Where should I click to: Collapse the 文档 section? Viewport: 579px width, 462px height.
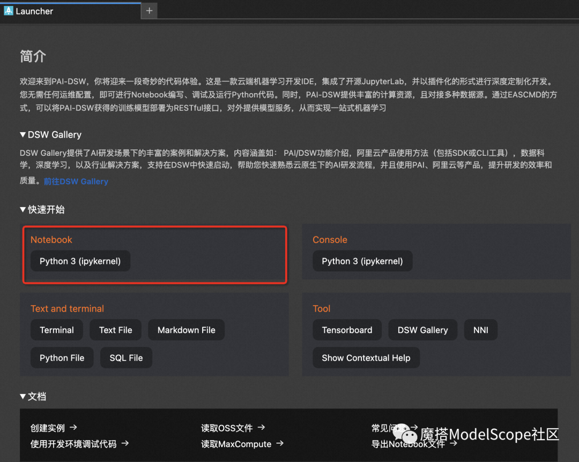[x=23, y=396]
